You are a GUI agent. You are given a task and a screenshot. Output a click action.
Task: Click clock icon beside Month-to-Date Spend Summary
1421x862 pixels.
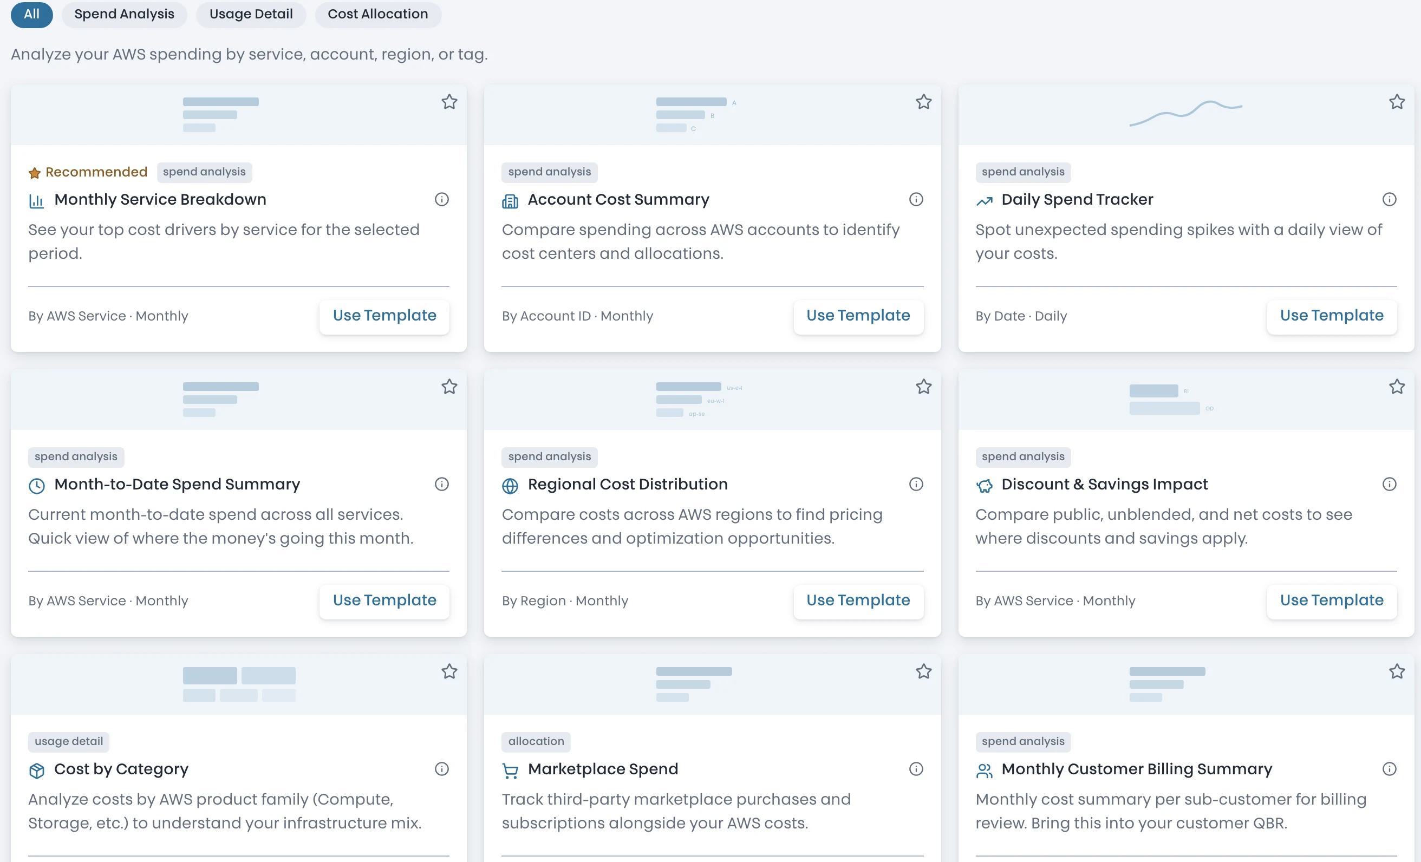click(x=36, y=486)
